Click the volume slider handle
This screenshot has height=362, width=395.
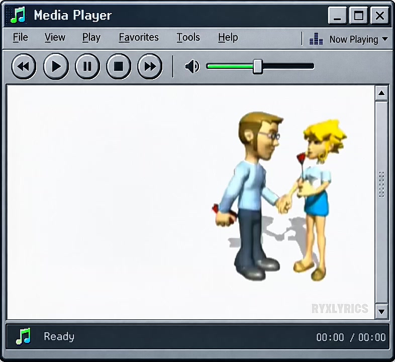(x=257, y=66)
